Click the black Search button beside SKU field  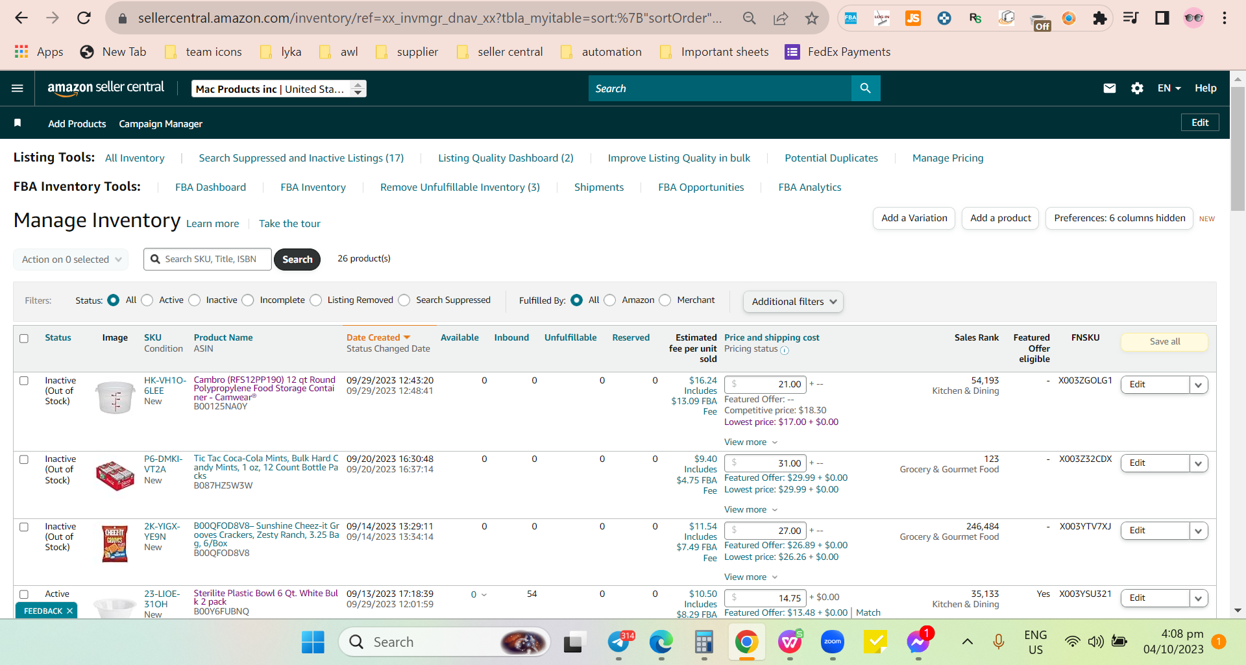point(297,260)
